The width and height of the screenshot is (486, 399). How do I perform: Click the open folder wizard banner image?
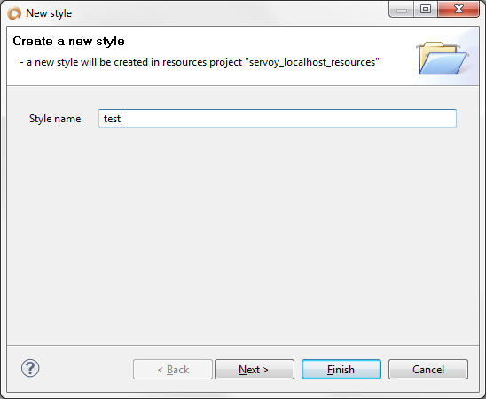coord(443,59)
